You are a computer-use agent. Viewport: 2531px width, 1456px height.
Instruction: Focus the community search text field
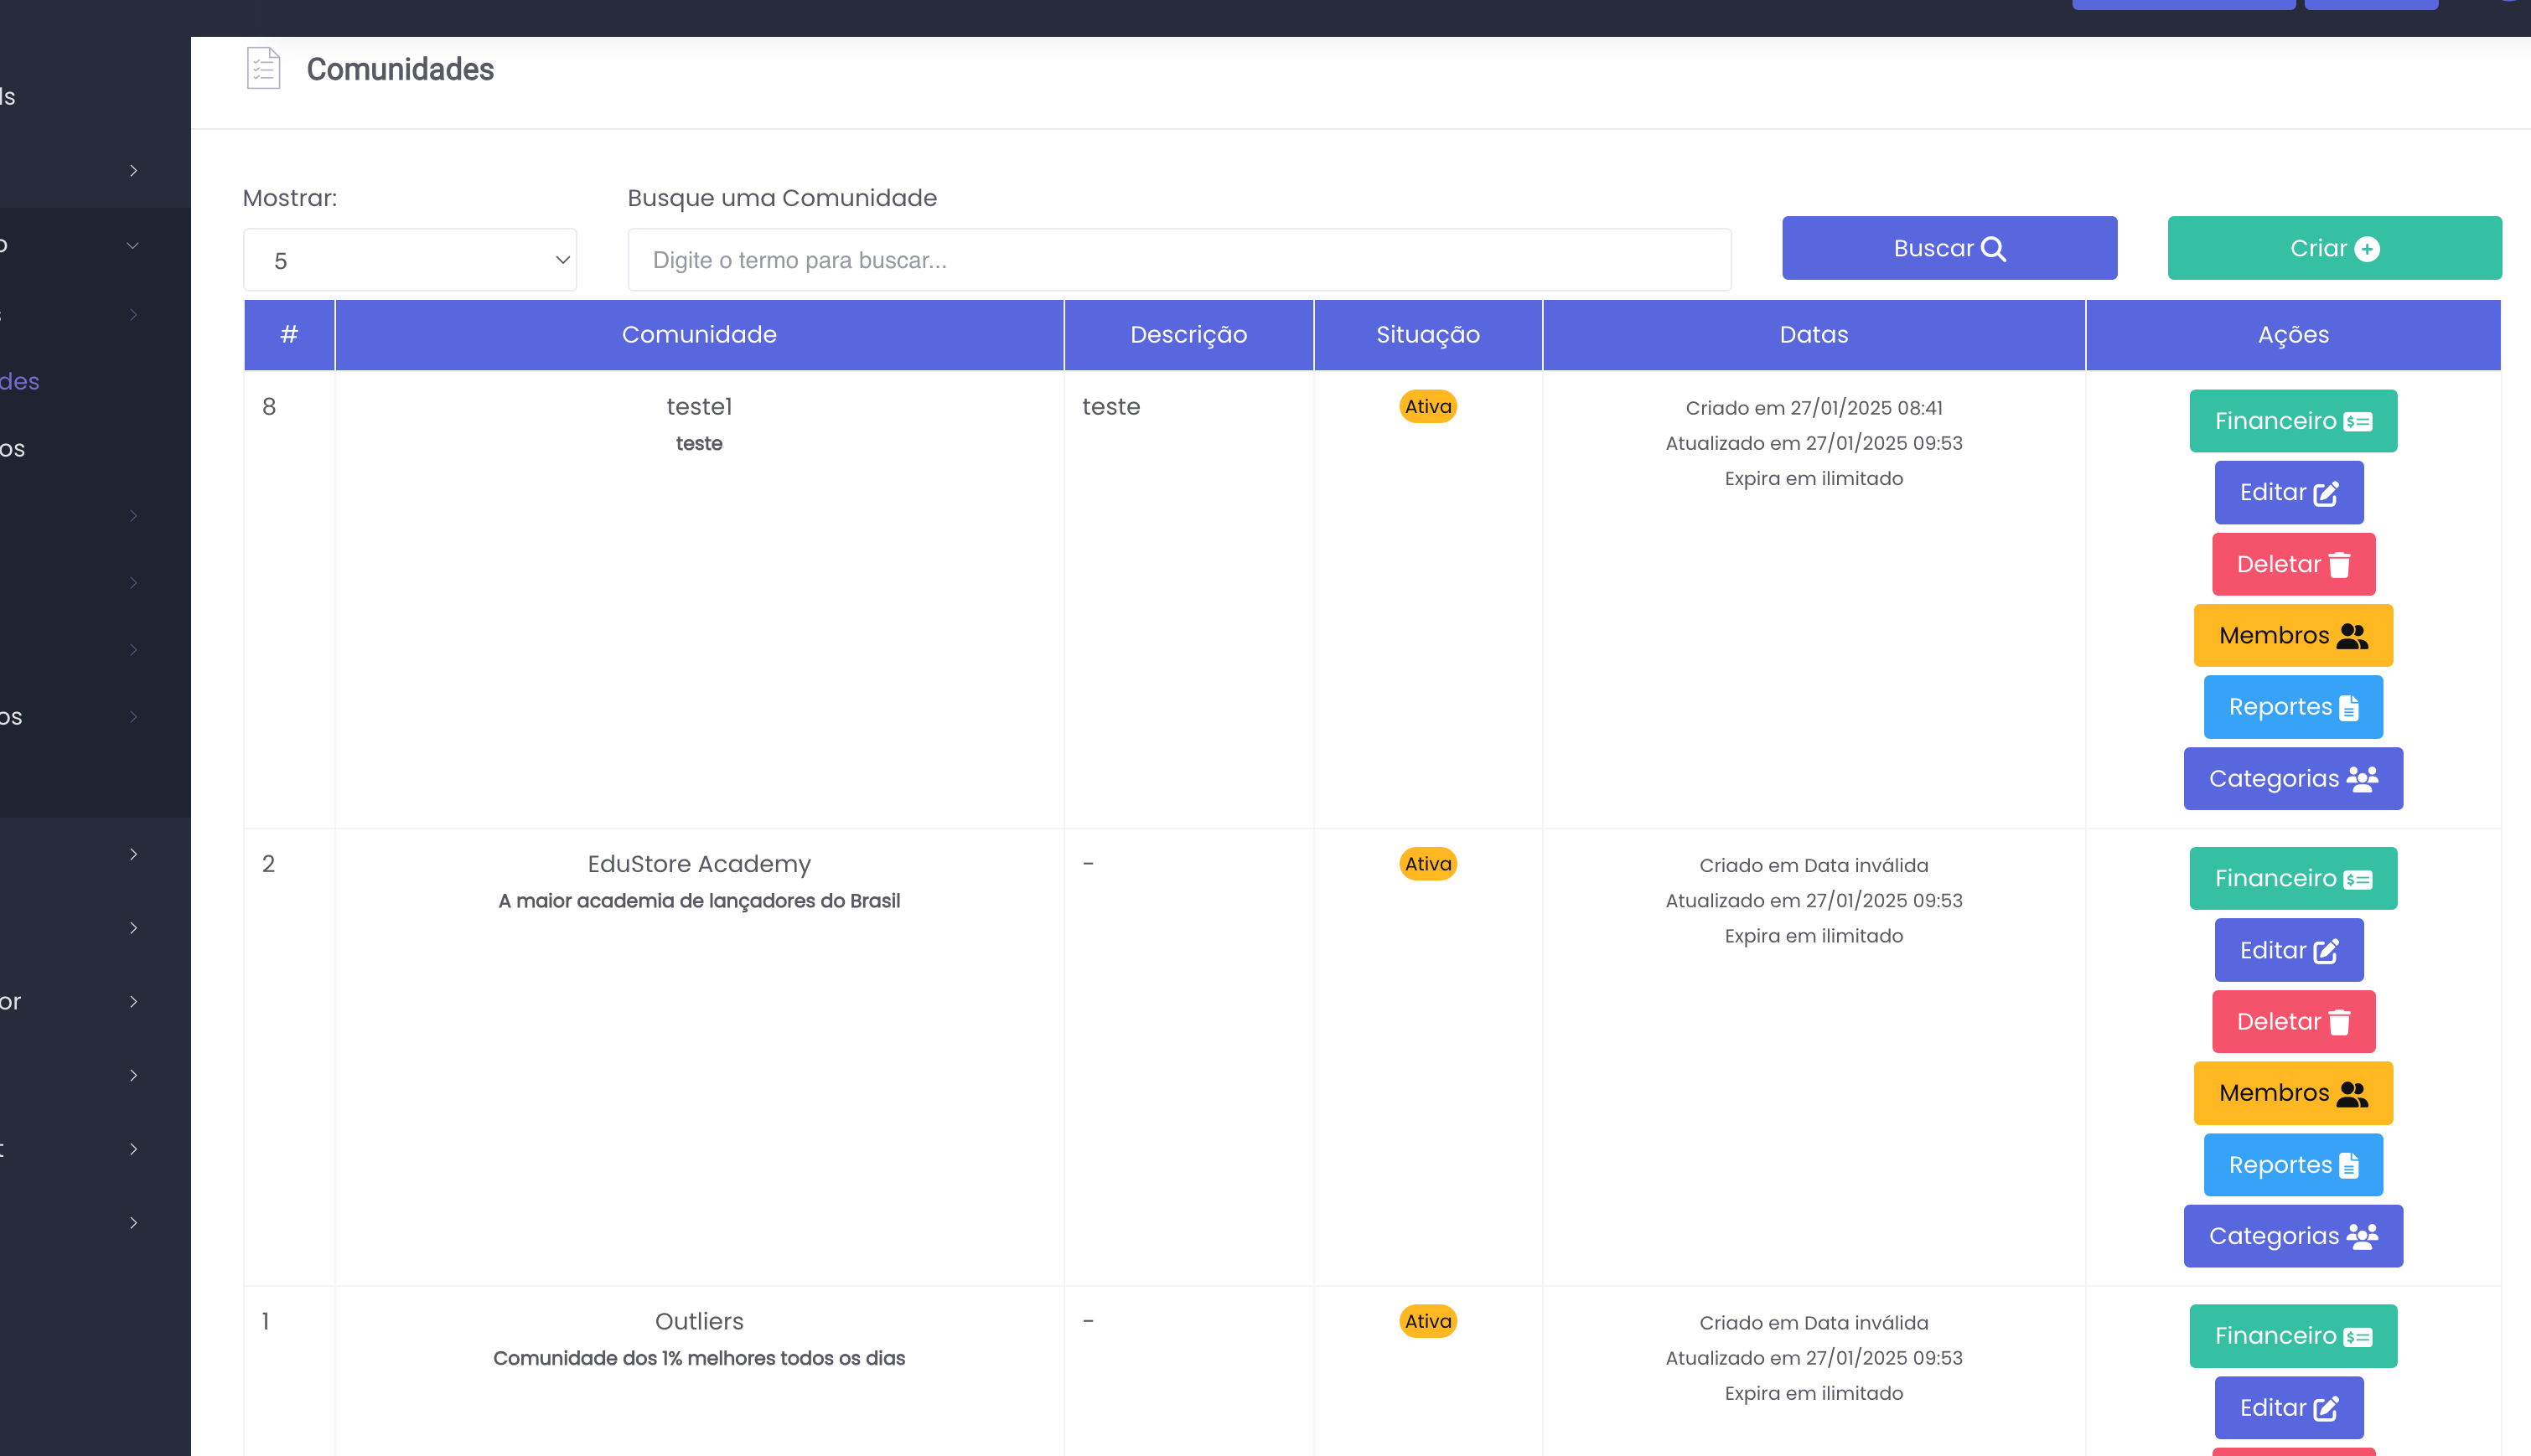point(1178,260)
